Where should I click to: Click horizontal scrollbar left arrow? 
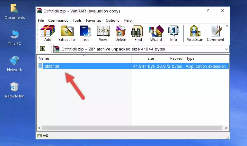click(39, 128)
